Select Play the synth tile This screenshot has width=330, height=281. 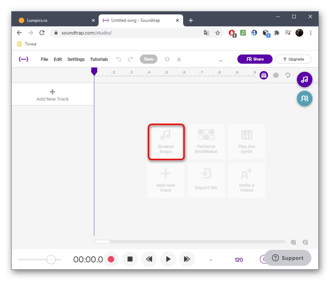click(x=247, y=142)
